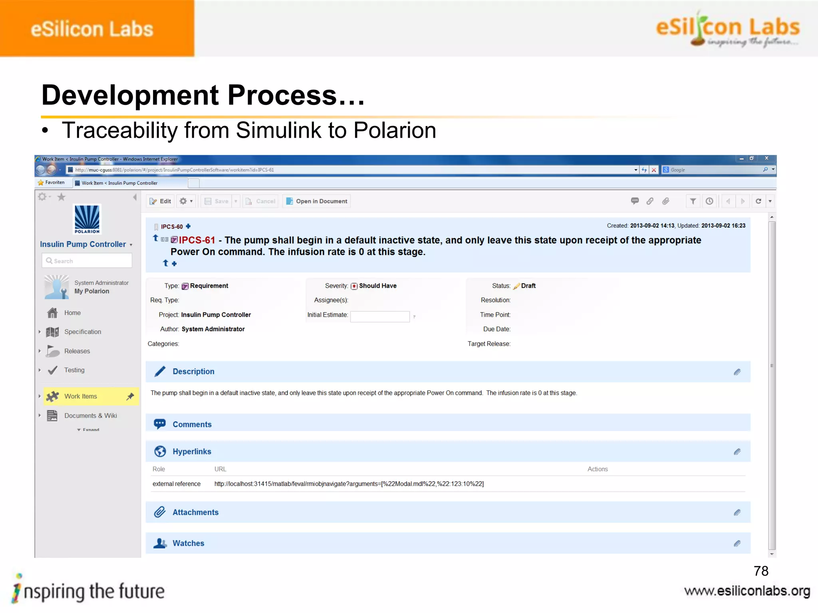
Task: Open Releases in the navigation
Action: [x=77, y=351]
